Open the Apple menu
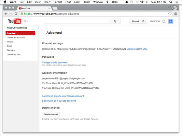The height and width of the screenshot is (136, 182). (5, 2)
